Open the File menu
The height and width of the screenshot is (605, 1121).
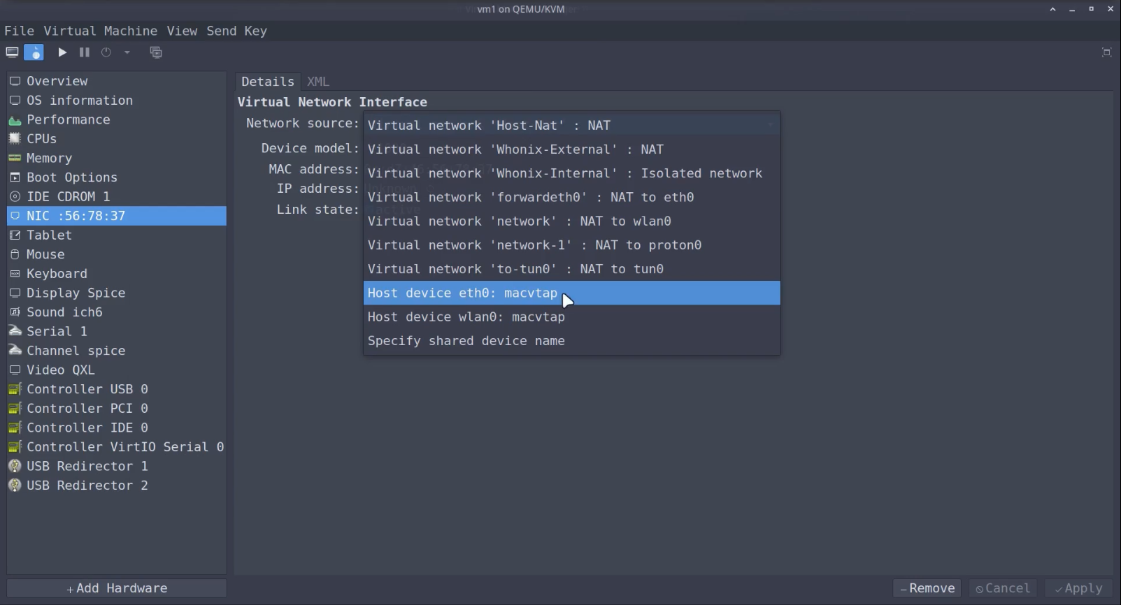(19, 31)
